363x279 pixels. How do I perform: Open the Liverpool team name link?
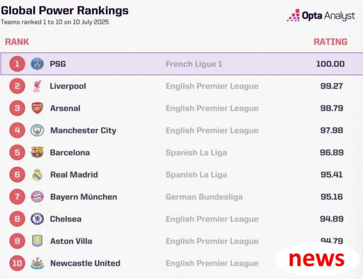point(68,86)
